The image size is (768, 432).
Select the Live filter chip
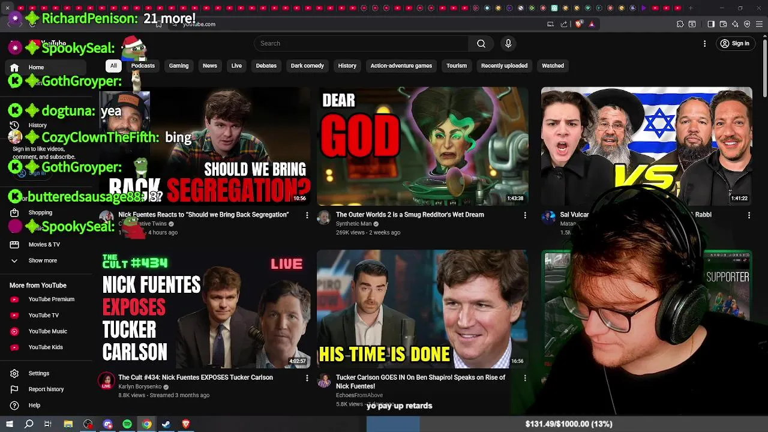pos(236,65)
